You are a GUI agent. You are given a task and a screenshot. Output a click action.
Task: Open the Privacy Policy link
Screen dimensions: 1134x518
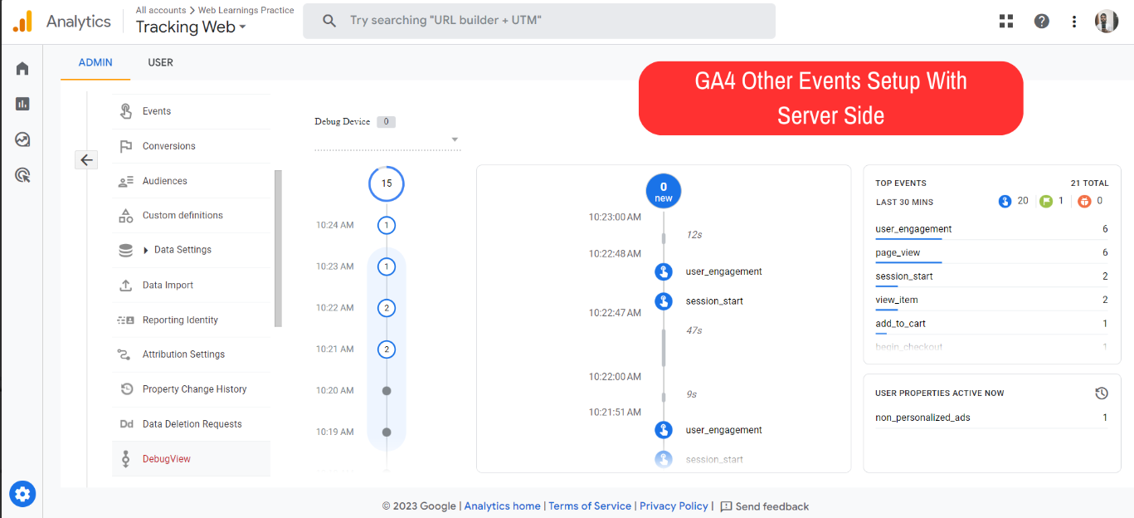coord(674,506)
